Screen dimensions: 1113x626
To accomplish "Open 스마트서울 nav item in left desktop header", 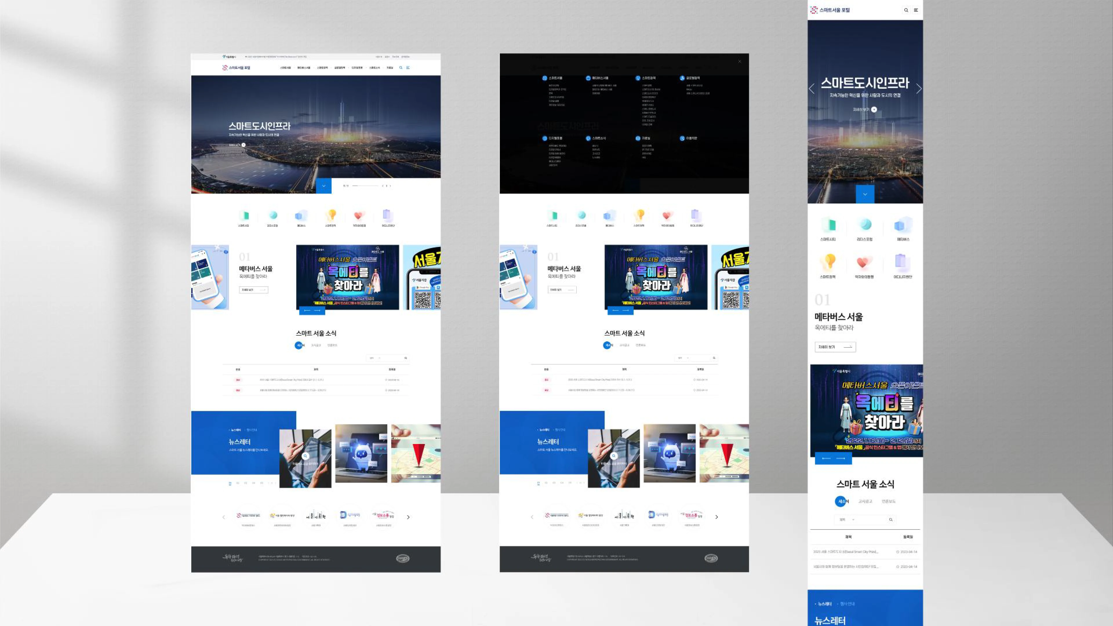I will pos(285,68).
